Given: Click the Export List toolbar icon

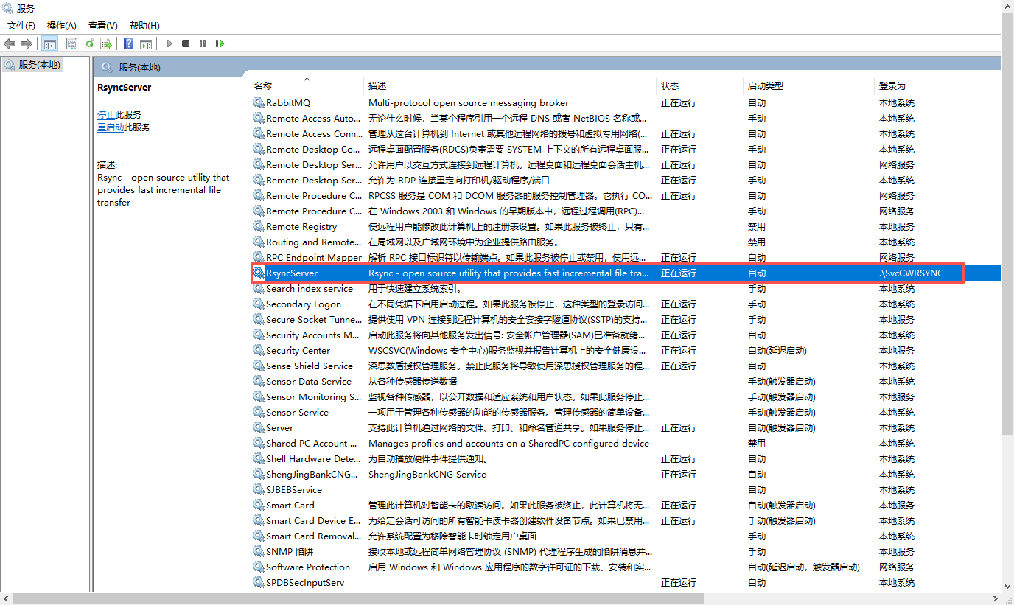Looking at the screenshot, I should (106, 43).
